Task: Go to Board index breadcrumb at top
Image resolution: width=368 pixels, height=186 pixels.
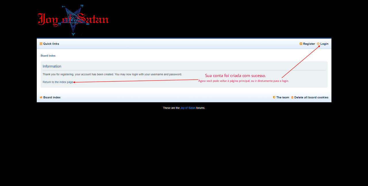Action: (48, 56)
